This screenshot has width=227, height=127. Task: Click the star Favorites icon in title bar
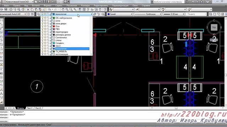[x=201, y=2]
